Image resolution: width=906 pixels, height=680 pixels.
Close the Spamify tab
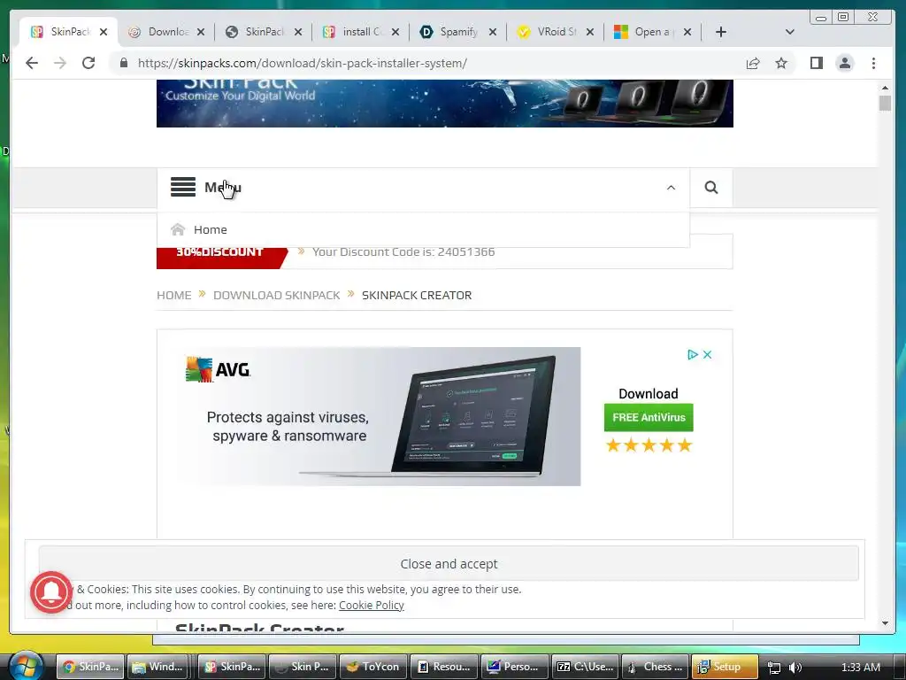(492, 32)
